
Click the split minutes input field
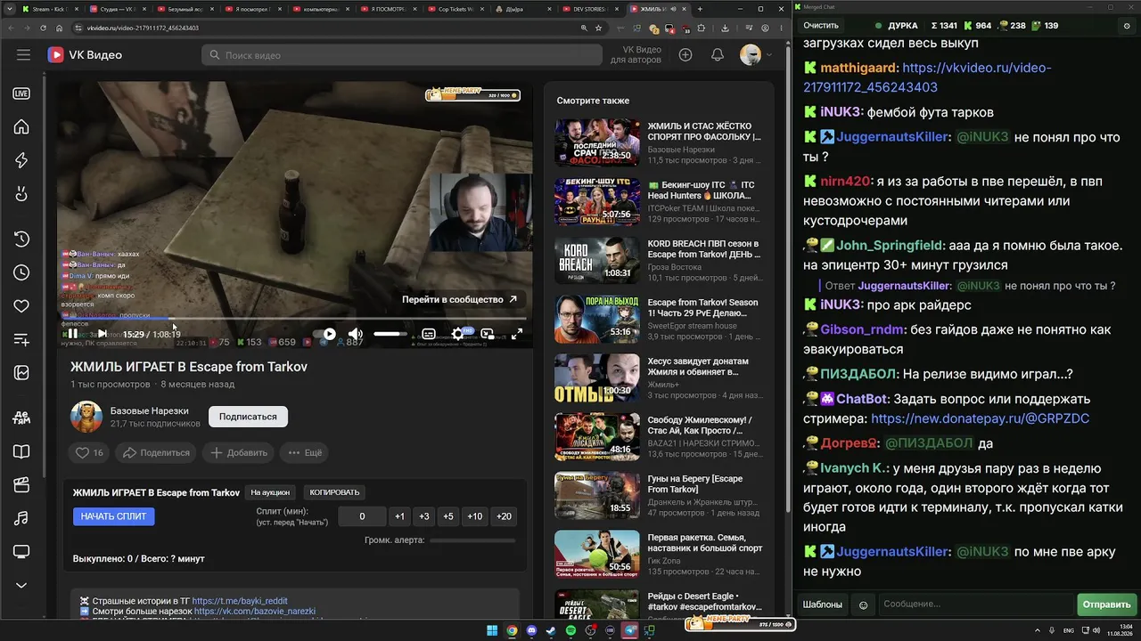362,516
